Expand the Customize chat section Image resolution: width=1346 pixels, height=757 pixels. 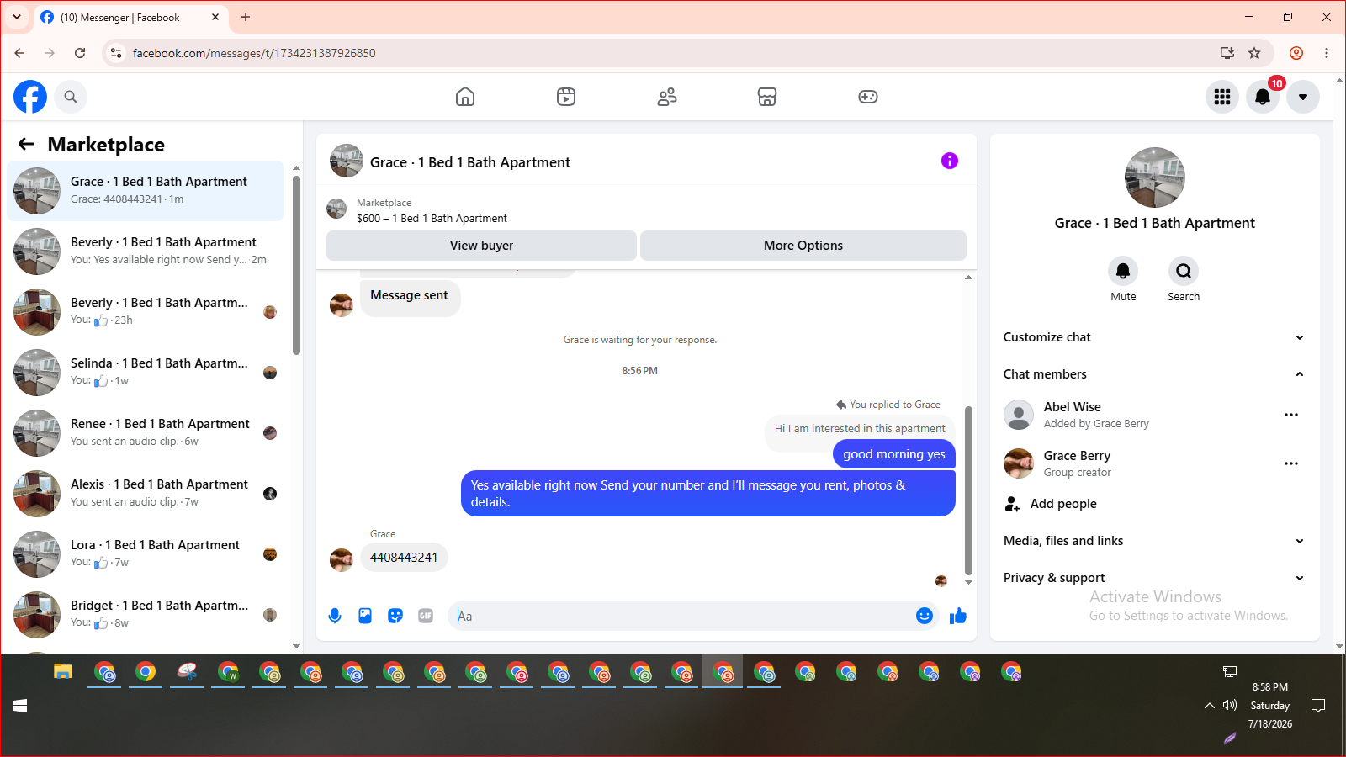pyautogui.click(x=1154, y=337)
